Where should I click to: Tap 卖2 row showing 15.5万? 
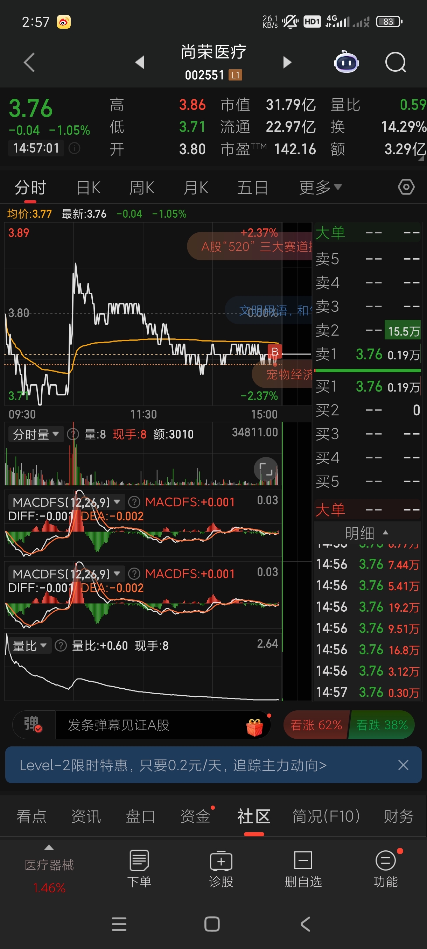[368, 330]
